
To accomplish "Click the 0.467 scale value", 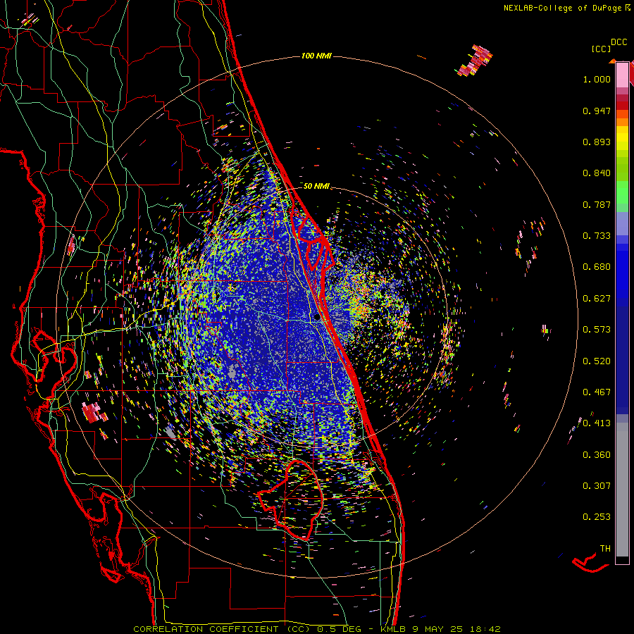I will point(597,392).
